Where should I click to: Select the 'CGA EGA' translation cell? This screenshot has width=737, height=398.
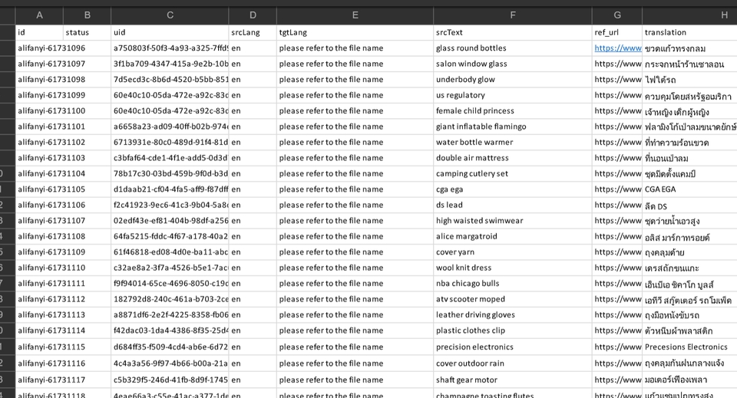(x=689, y=189)
